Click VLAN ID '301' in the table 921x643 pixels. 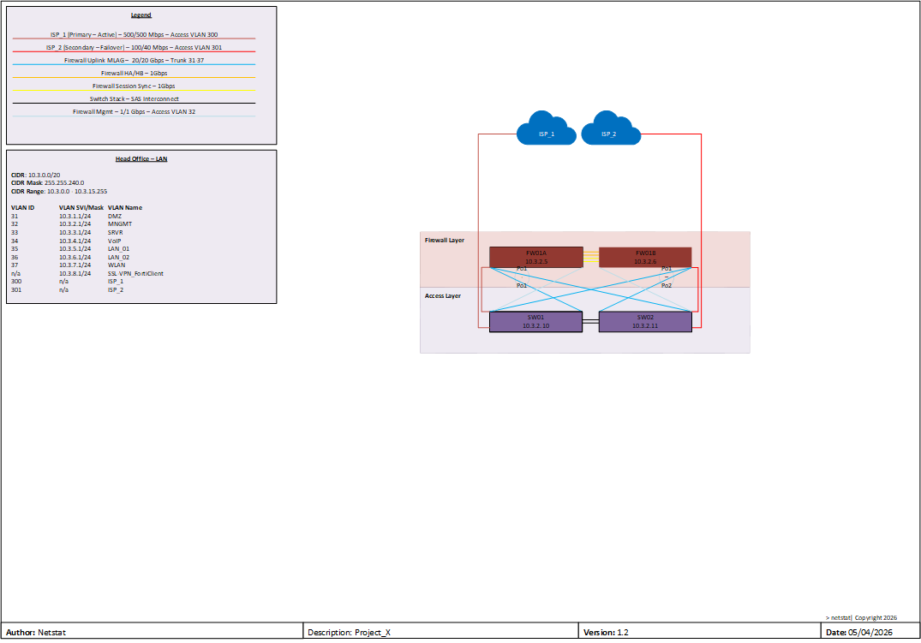tap(16, 290)
